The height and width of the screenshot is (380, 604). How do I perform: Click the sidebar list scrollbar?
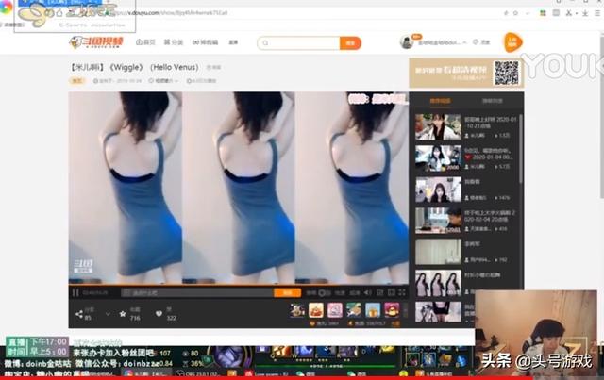(x=521, y=148)
